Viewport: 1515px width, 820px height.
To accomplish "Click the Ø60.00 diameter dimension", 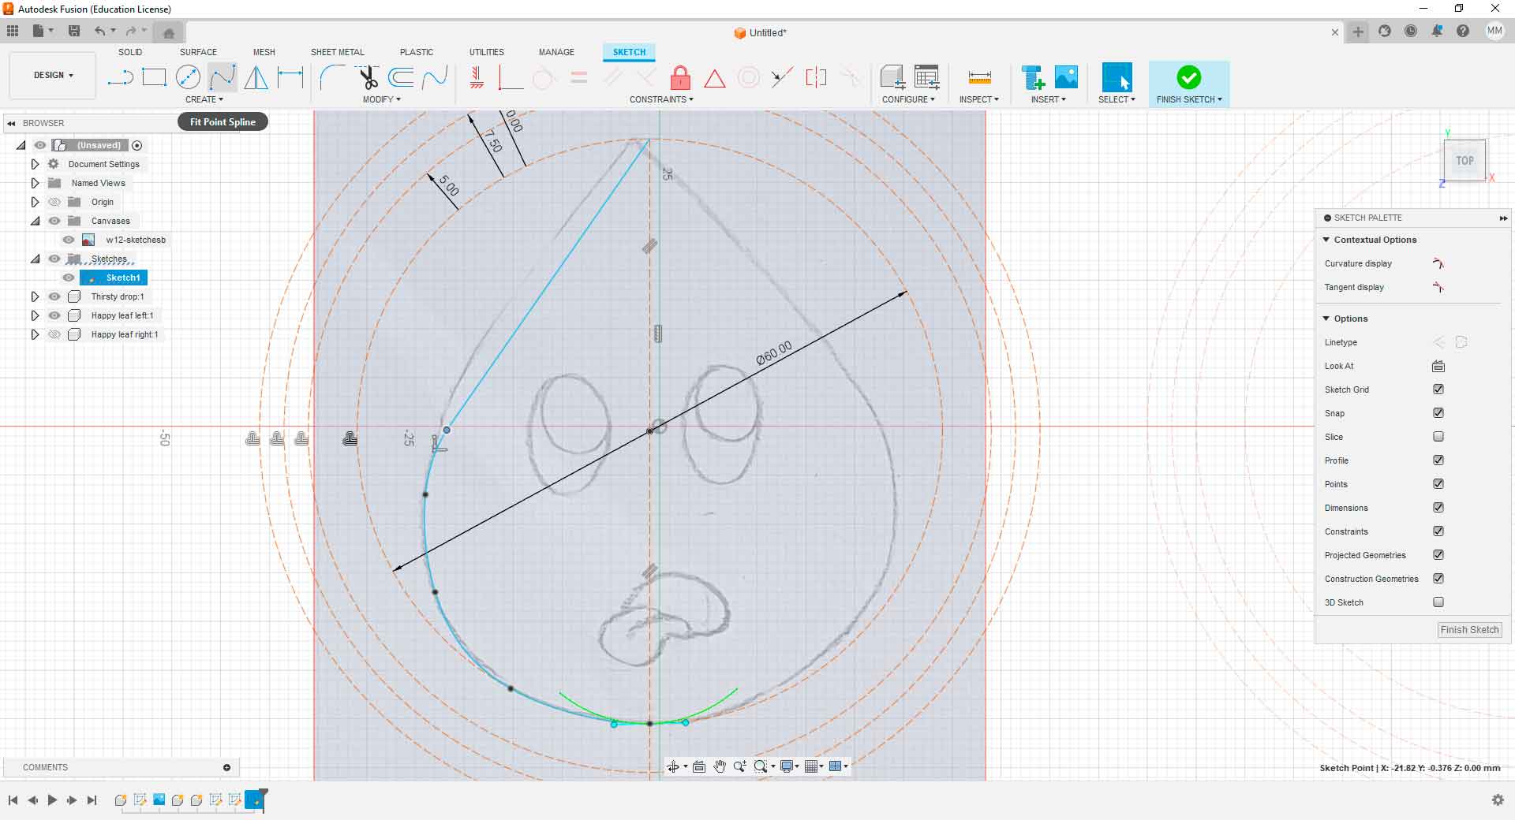I will (774, 352).
